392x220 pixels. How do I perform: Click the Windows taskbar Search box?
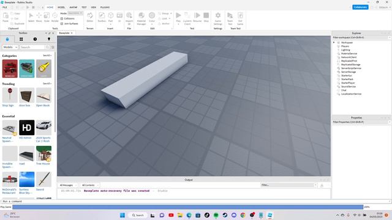tap(138, 215)
